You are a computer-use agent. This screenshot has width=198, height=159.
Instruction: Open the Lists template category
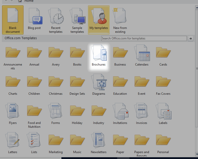point(34,143)
